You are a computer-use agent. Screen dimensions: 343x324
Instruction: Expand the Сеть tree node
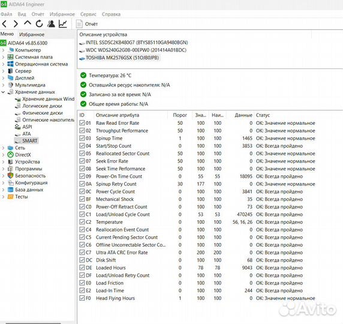pyautogui.click(x=3, y=148)
